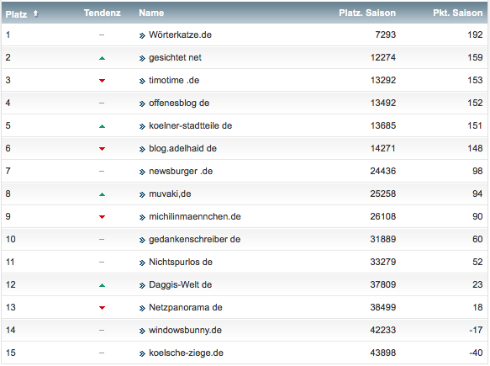This screenshot has height=366, width=490.
Task: Click double-arrow icon before windowsbunny.de
Action: click(142, 331)
